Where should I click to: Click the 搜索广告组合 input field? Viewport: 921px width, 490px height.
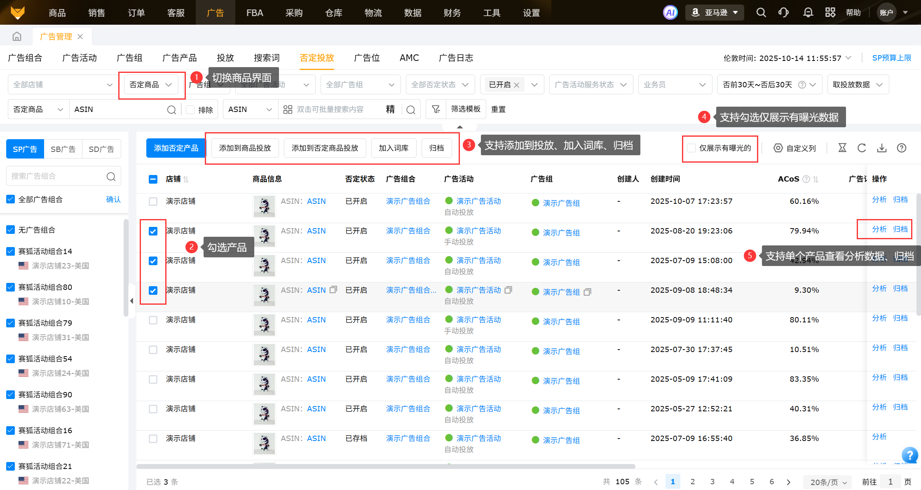[58, 176]
